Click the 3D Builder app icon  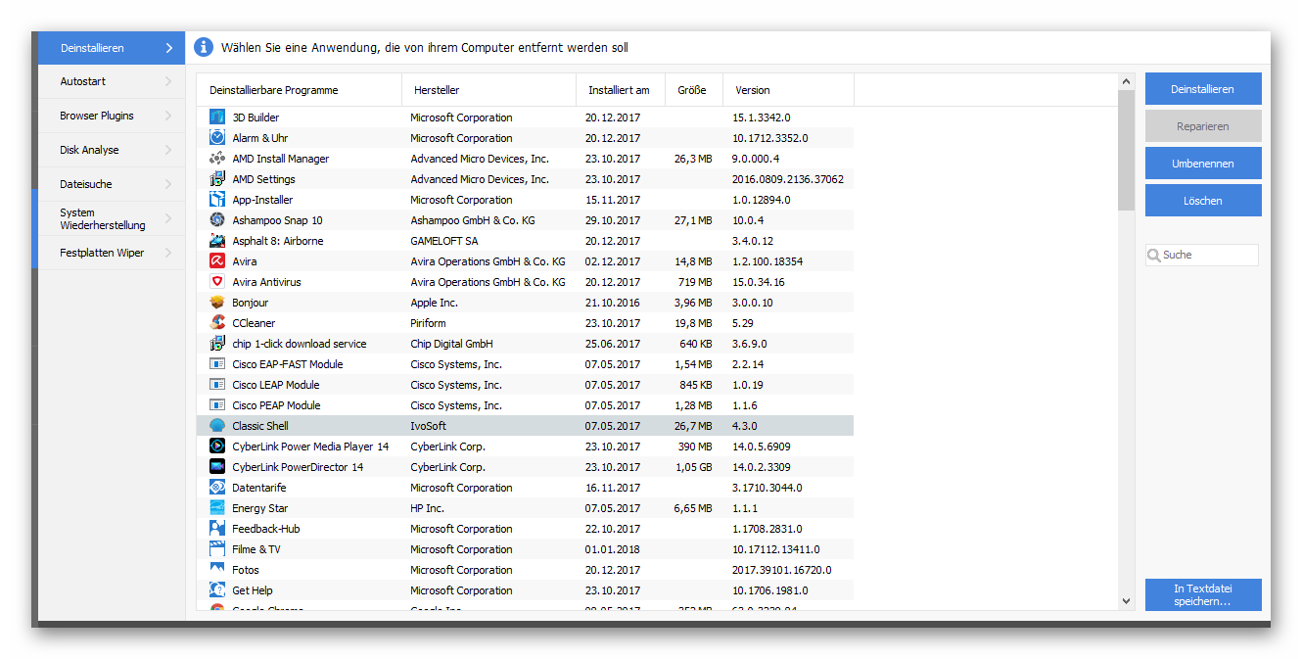tap(217, 118)
